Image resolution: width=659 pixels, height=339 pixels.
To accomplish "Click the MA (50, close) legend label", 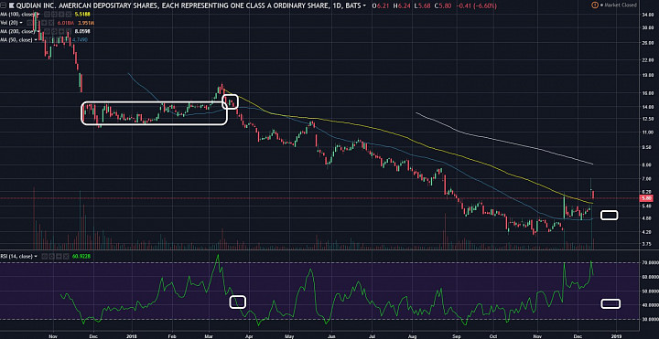I will coord(16,39).
